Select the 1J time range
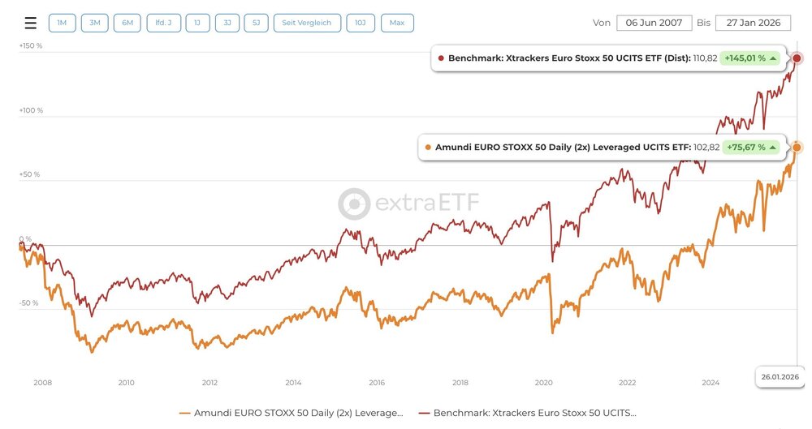Image resolution: width=812 pixels, height=429 pixels. (197, 23)
